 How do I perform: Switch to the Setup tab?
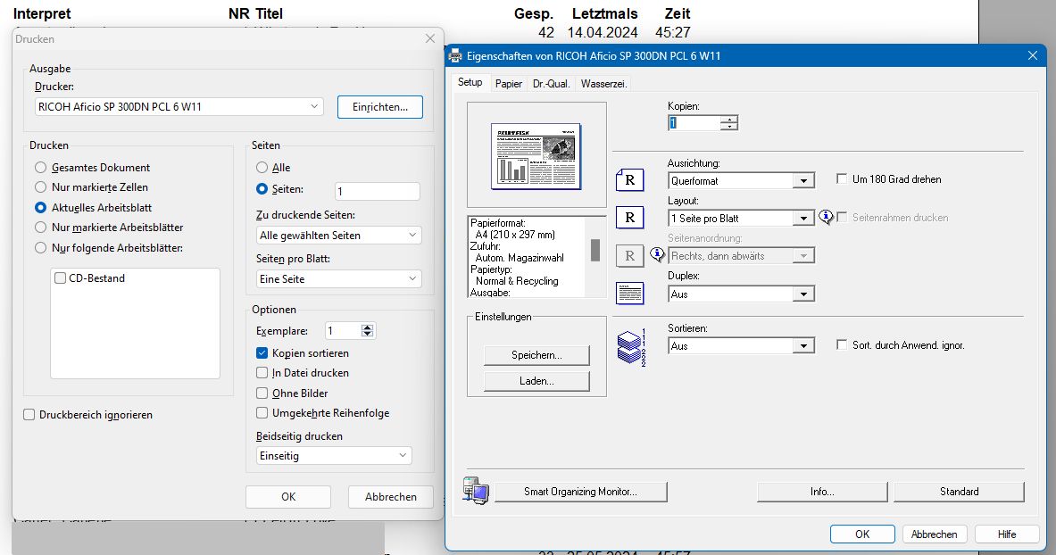coord(470,82)
